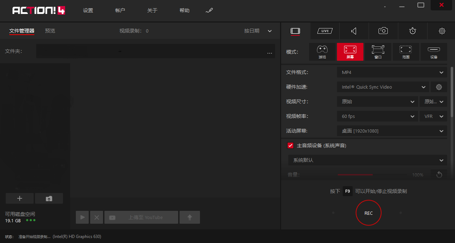Open the 帐户 menu

click(120, 10)
